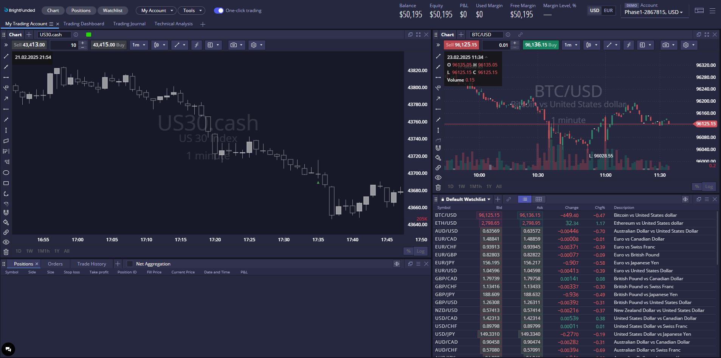721x358 pixels.
Task: Clear drawings with trash icon in BTC/USD chart
Action: pyautogui.click(x=438, y=187)
